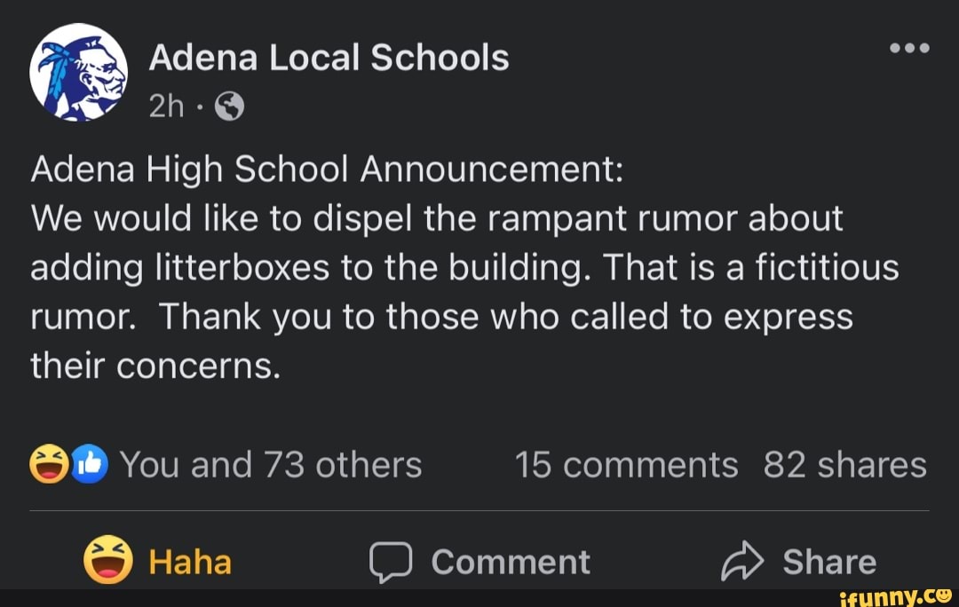Toggle the yellow Haha emoji reaction button

(x=109, y=562)
